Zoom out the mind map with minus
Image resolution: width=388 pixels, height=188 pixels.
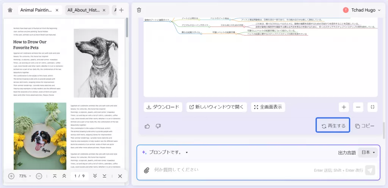pyautogui.click(x=358, y=107)
